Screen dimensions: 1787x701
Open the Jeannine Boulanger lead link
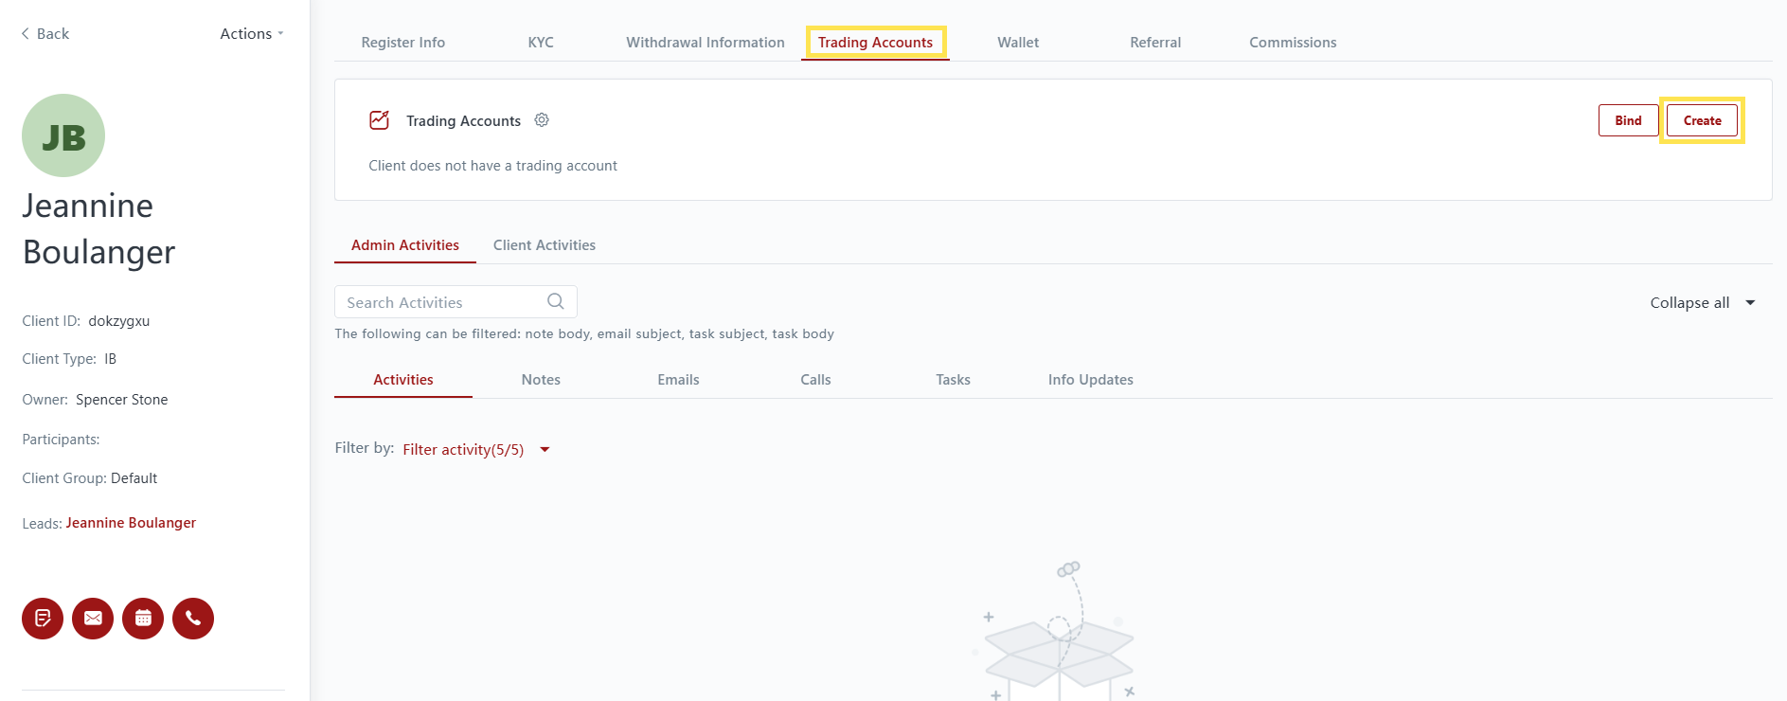(131, 523)
